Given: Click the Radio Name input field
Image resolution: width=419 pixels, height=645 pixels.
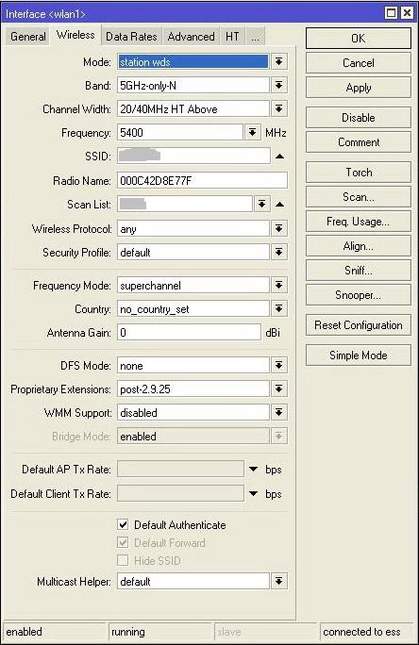Looking at the screenshot, I should click(202, 181).
